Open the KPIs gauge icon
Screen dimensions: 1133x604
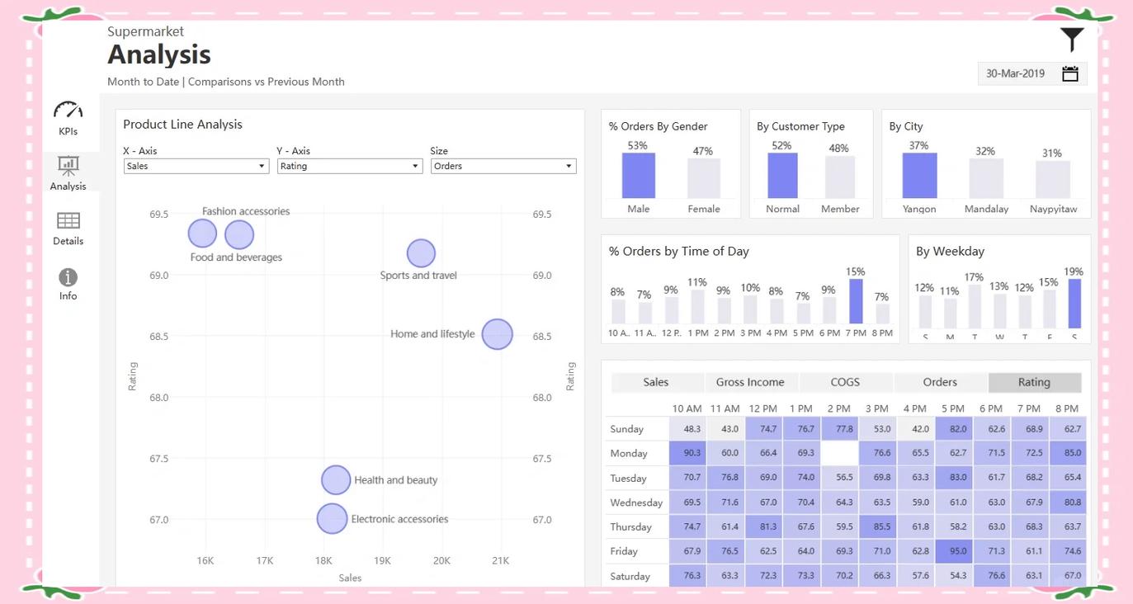68,110
